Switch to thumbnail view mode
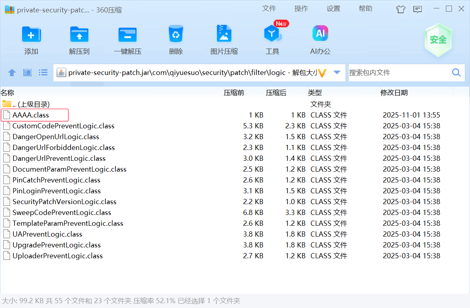 27,73
